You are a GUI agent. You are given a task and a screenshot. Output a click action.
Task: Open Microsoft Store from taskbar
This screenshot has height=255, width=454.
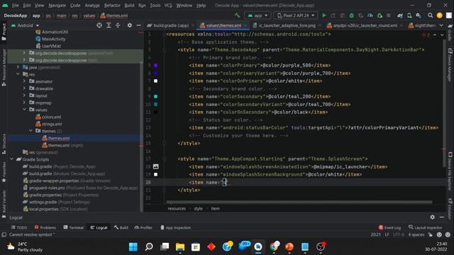196,246
